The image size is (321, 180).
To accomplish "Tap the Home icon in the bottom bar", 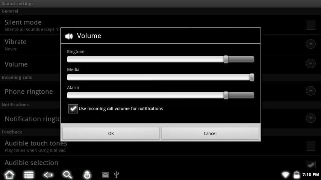I will pos(9,175).
